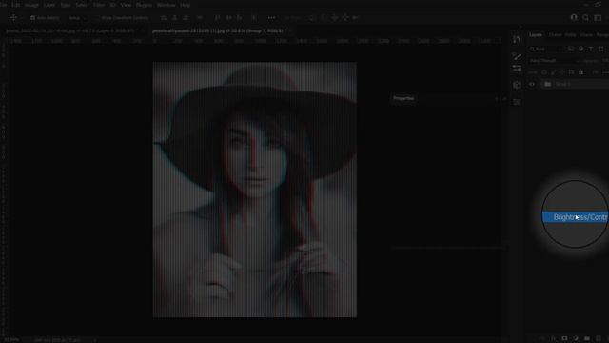Select the Group 1 folder icon
Image resolution: width=609 pixels, height=343 pixels.
[548, 84]
